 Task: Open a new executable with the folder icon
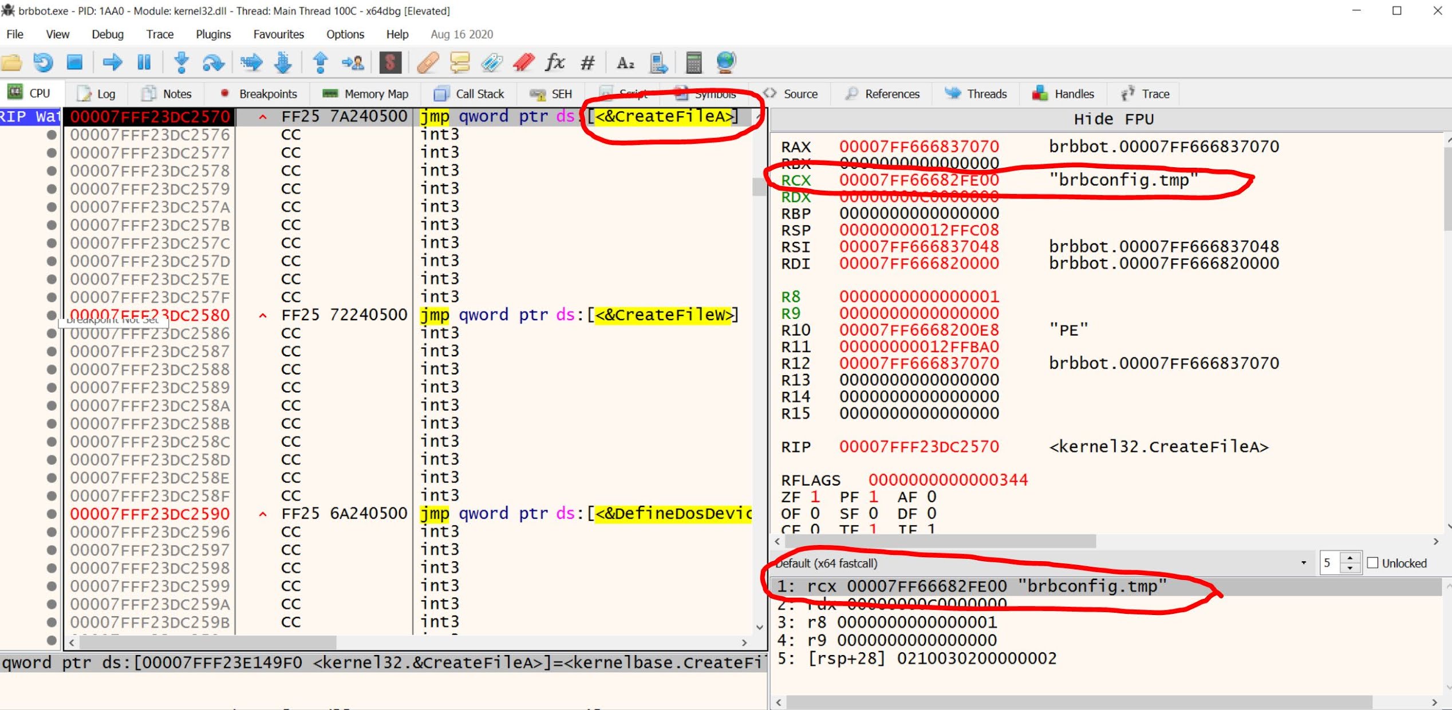coord(13,63)
